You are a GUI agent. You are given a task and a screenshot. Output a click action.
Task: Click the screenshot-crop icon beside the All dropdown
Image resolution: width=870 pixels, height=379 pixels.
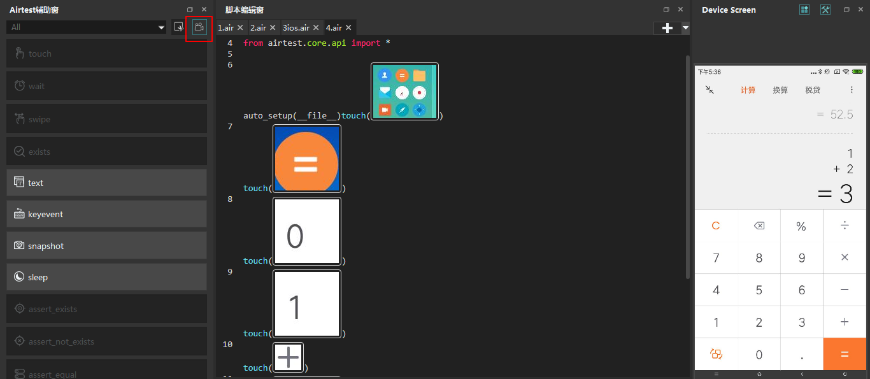click(x=179, y=27)
